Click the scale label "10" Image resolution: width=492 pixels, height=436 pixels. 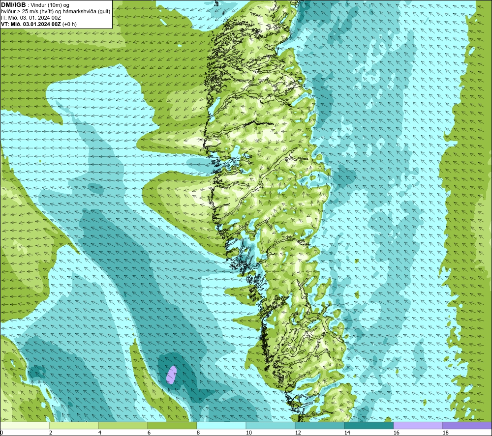pyautogui.click(x=248, y=433)
